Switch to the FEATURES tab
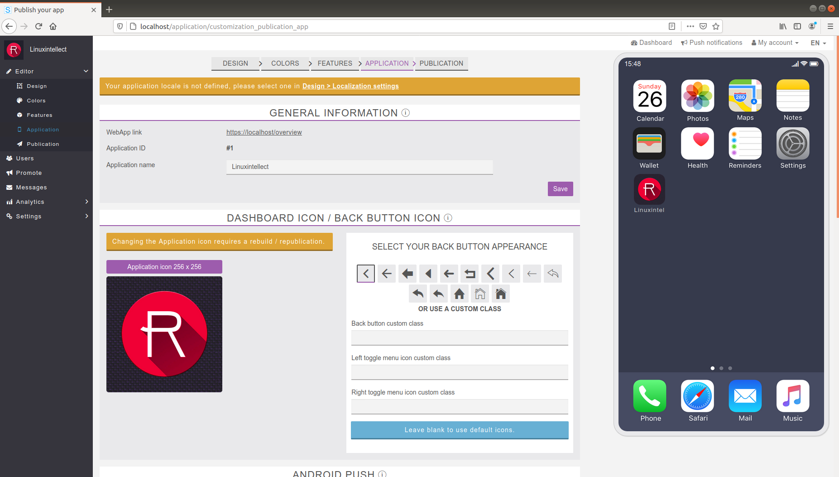Screen dimensions: 839x477 point(335,63)
